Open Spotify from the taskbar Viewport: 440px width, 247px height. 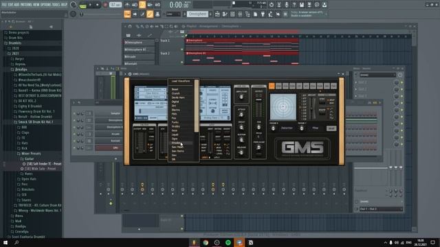click(228, 242)
